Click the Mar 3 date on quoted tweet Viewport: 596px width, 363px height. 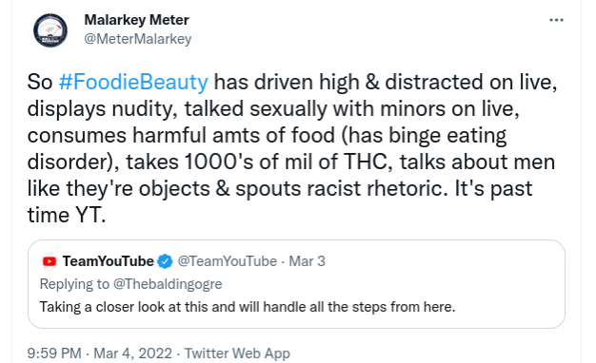click(308, 261)
